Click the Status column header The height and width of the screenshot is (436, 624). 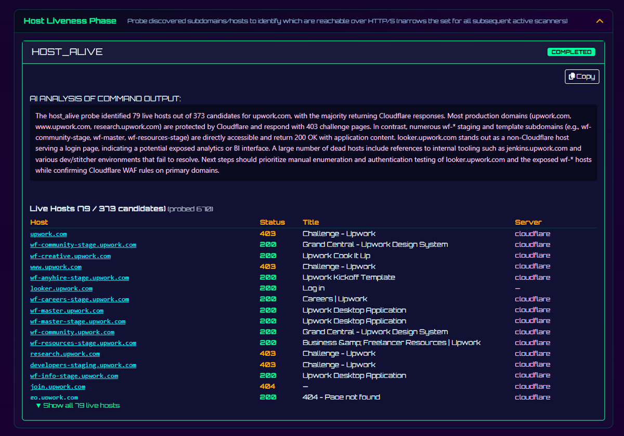click(x=272, y=222)
